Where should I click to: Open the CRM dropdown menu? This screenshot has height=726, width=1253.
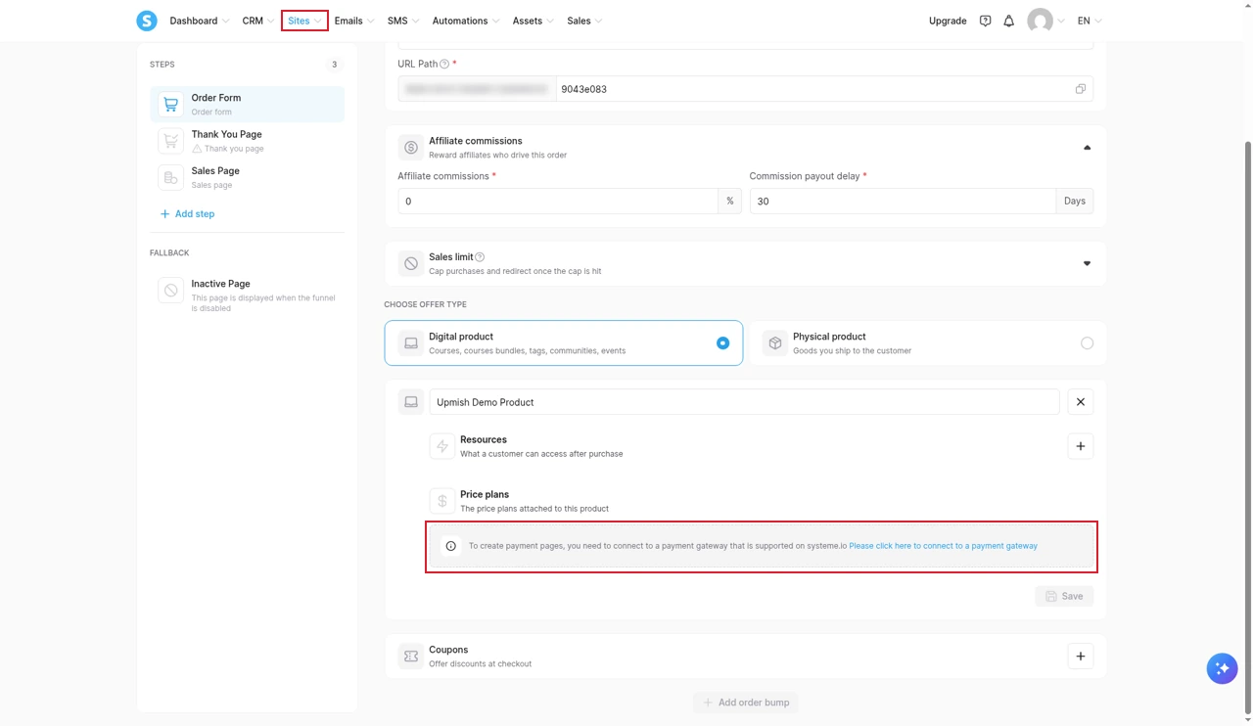click(x=258, y=21)
